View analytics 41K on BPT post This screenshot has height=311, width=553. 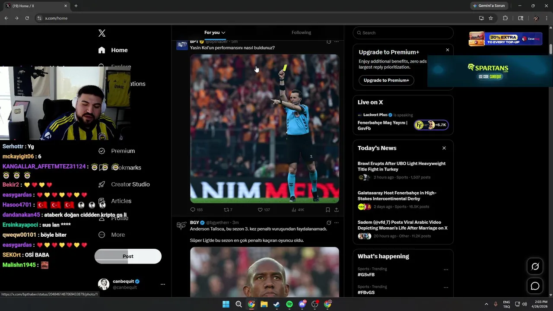[298, 209]
